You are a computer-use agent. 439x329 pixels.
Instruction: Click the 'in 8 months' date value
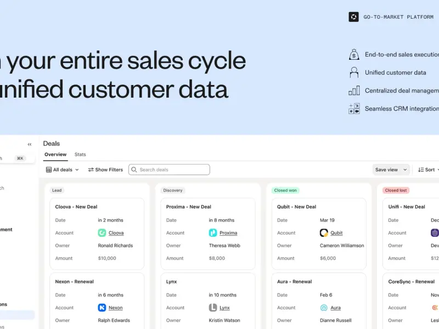pyautogui.click(x=222, y=220)
